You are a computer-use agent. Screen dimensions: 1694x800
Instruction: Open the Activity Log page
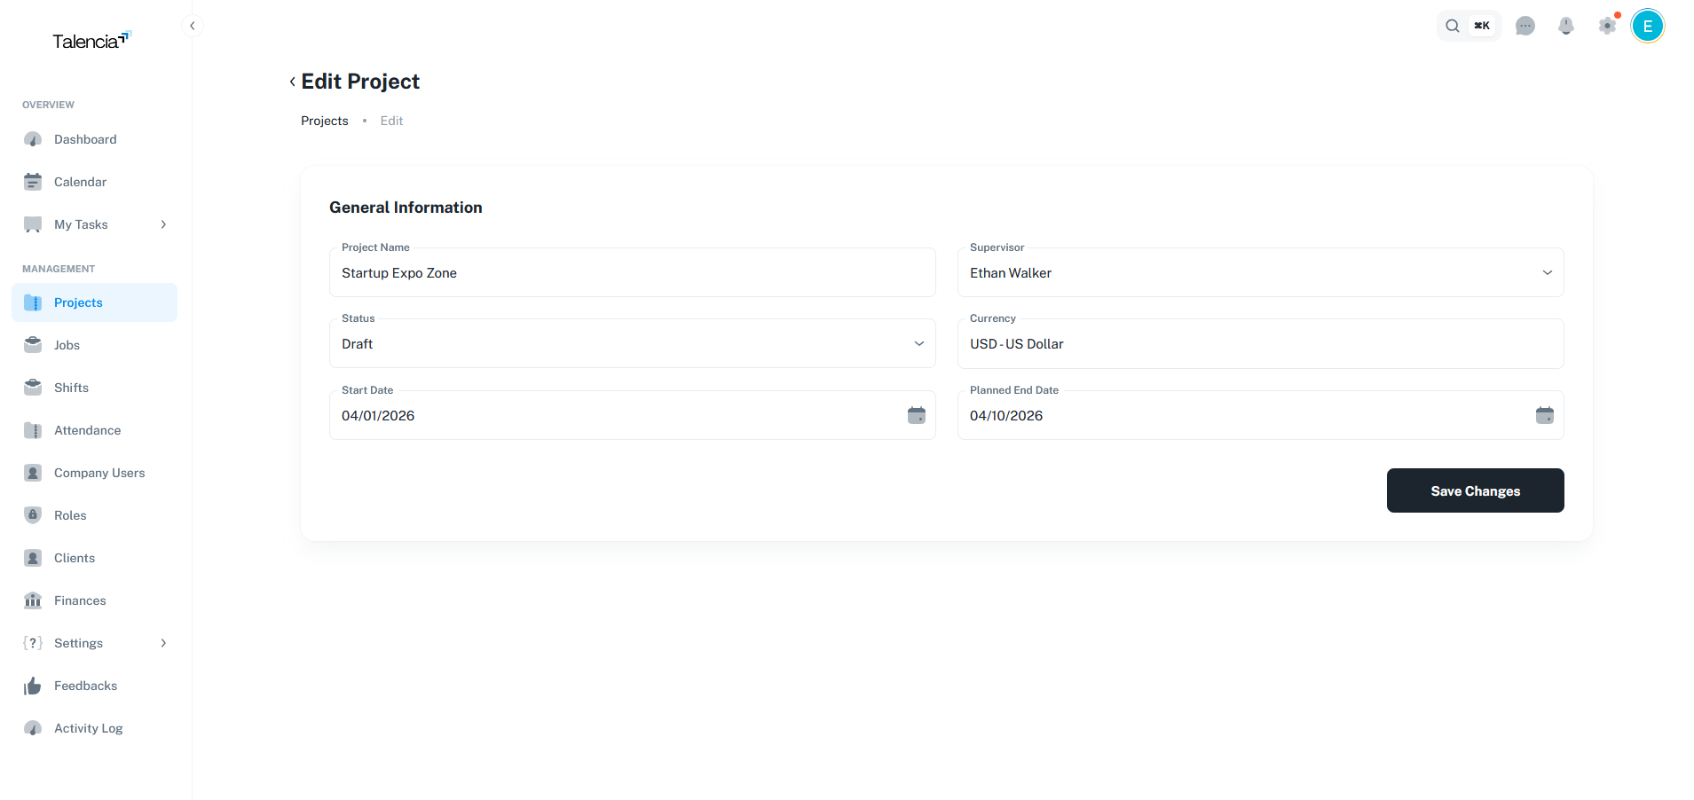(88, 728)
